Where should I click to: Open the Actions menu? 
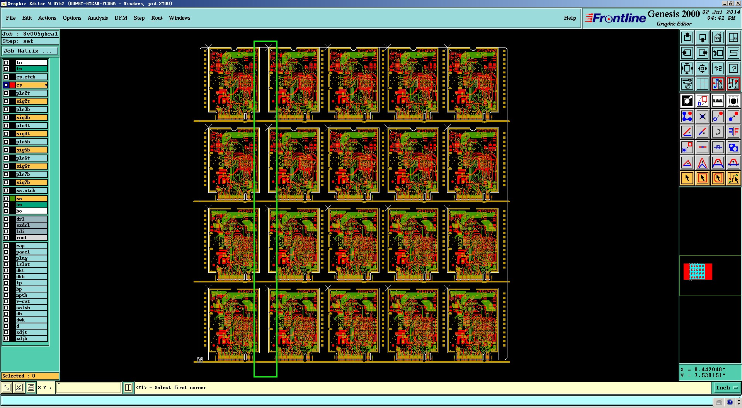tap(47, 18)
